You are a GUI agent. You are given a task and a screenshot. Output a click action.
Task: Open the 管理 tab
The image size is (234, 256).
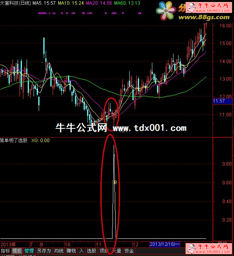[x=29, y=251]
